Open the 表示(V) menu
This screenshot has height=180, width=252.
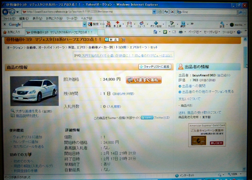coord(37,18)
